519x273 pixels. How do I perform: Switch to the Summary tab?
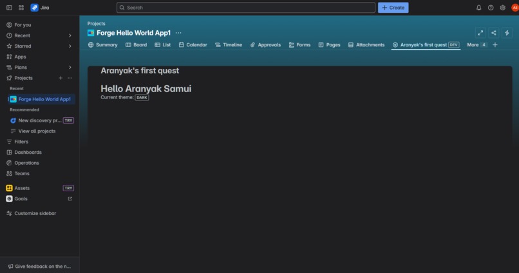103,44
